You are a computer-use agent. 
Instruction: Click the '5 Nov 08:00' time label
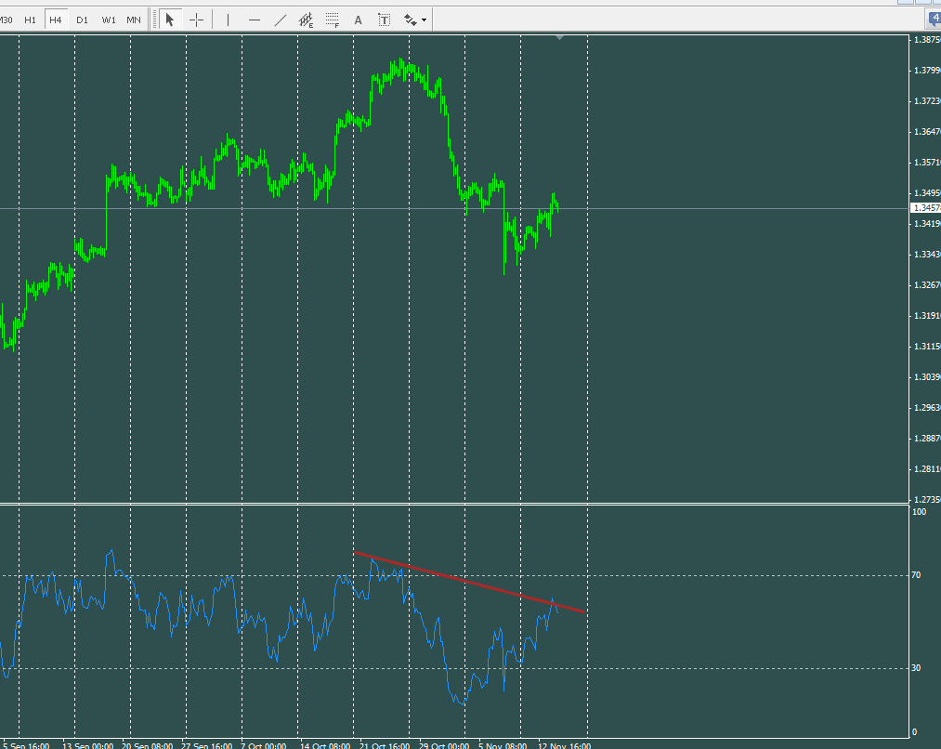[503, 745]
